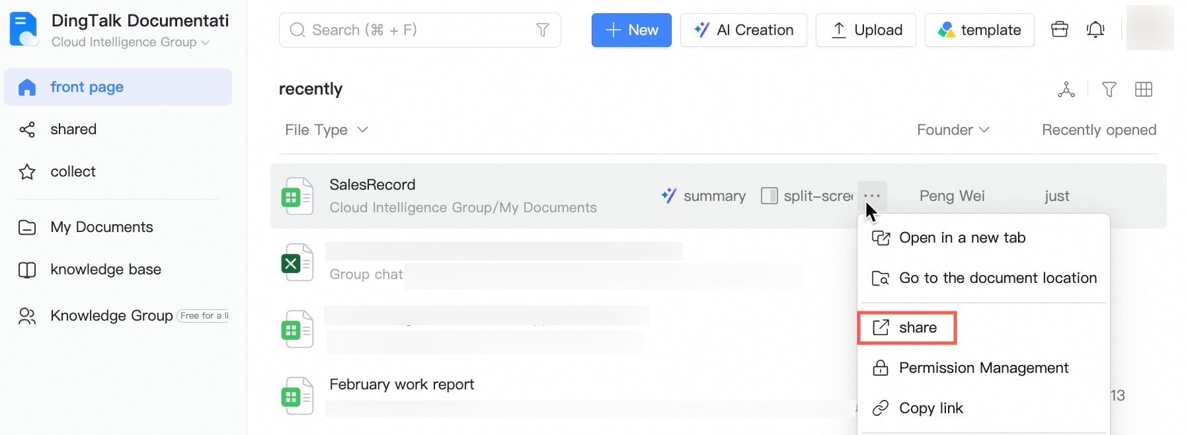The width and height of the screenshot is (1186, 435).
Task: Open the shared documents section
Action: 73,130
